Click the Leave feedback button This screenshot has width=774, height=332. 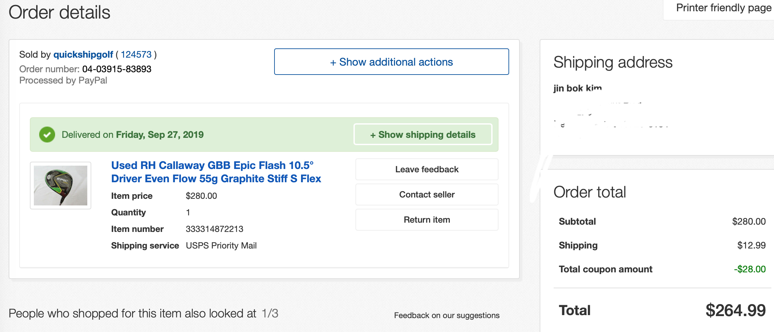(x=426, y=169)
